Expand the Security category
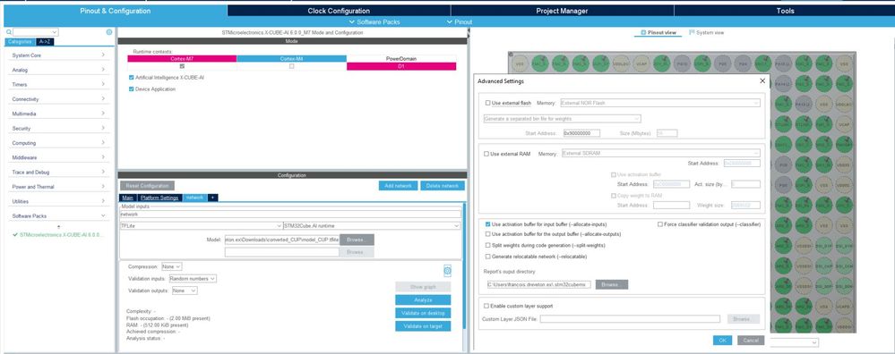Image resolution: width=895 pixels, height=354 pixels. [58, 128]
